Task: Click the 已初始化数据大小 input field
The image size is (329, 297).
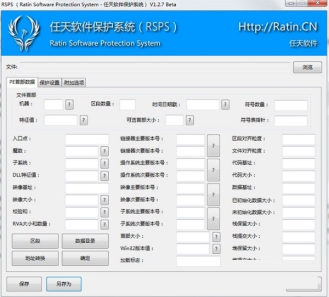Action: pyautogui.click(x=299, y=200)
